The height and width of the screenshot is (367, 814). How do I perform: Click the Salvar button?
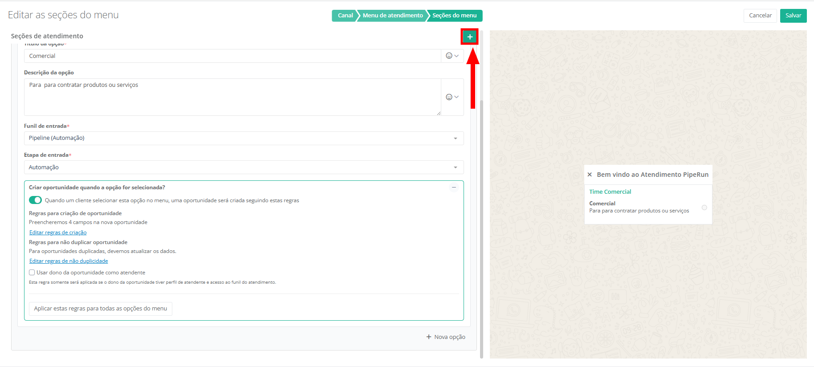pos(793,16)
